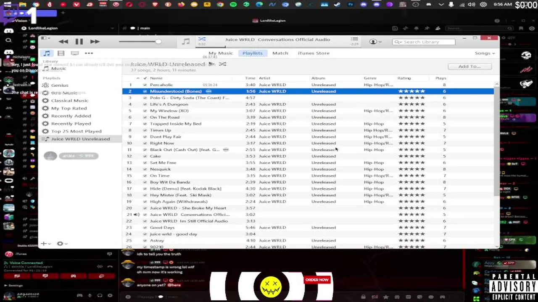Uncheck the Percaholic song checkbox
The image size is (538, 302).
pos(145,85)
